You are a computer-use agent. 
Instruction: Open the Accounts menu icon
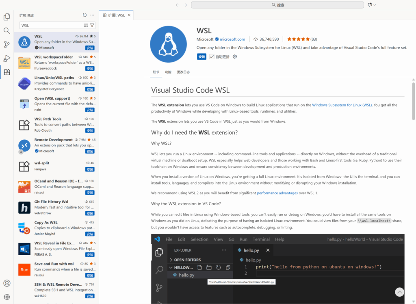6,283
